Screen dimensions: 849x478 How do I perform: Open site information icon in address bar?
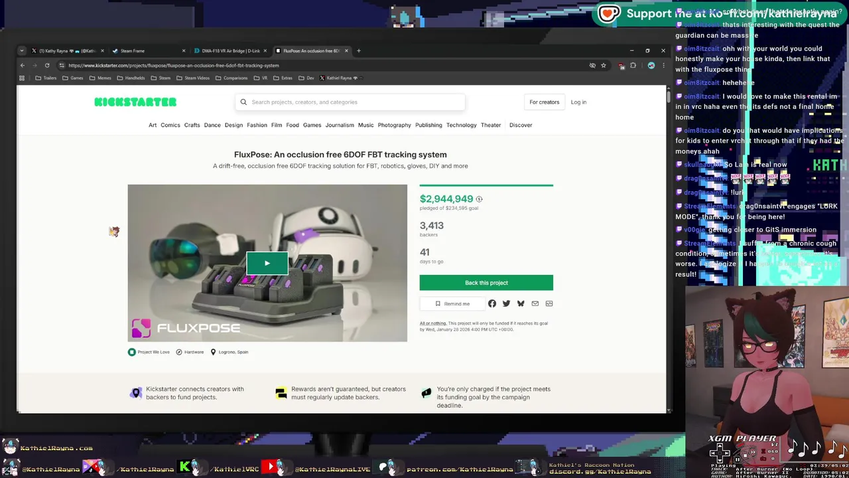tap(62, 65)
